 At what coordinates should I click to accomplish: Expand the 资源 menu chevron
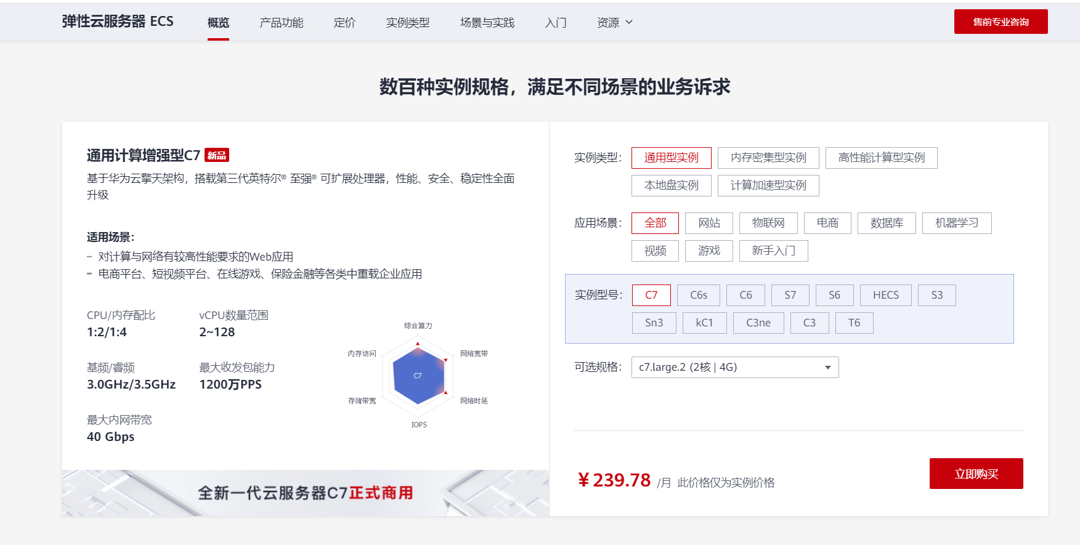629,22
